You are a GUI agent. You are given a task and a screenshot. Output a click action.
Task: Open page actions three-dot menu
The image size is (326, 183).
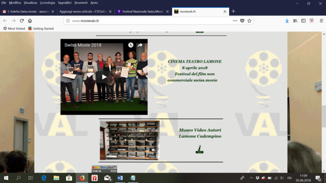click(235, 21)
